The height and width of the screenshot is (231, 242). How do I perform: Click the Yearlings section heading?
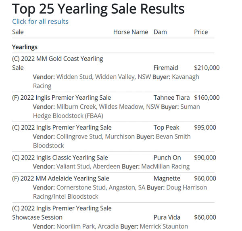25,47
